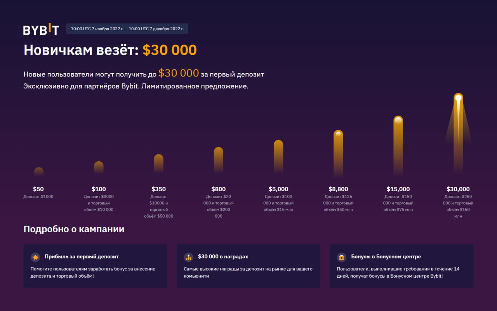497x311 pixels.
Task: Click the glowing $30,000 rocket bar
Action: pos(458,134)
